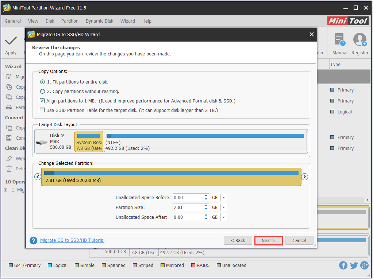
Task: Open the View menu
Action: 33,21
